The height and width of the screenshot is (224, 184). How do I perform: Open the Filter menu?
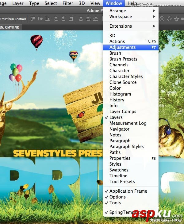point(68,3)
